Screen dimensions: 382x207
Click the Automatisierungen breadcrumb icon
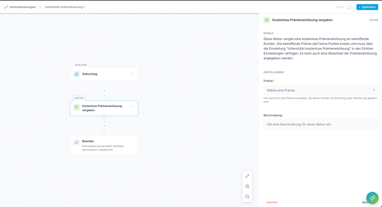6,7
